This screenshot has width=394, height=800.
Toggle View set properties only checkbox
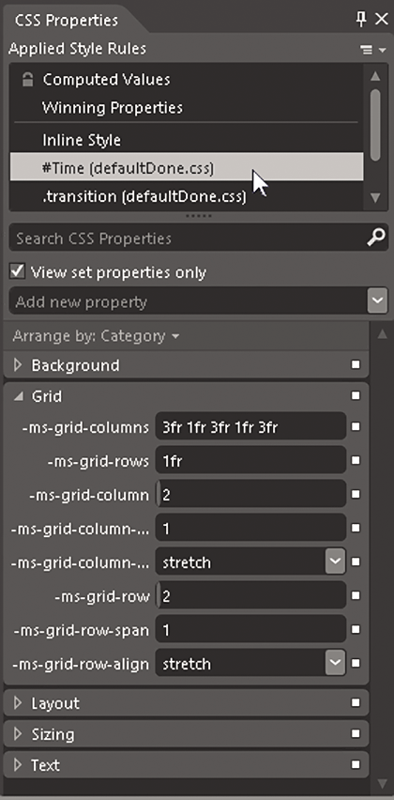pyautogui.click(x=18, y=271)
